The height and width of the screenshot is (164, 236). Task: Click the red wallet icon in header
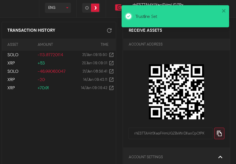(x=118, y=7)
